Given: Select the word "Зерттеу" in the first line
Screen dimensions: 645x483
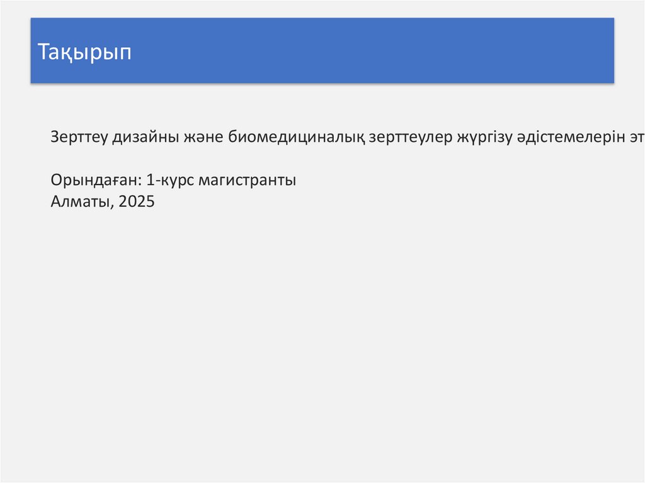Looking at the screenshot, I should pos(79,137).
